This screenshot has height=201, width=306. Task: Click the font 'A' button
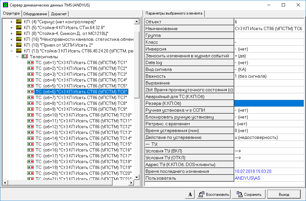[x=190, y=195]
